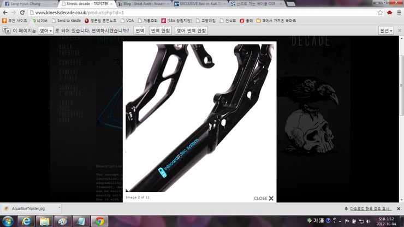Dismiss the translate bar with its X
Image resolution: width=404 pixels, height=227 pixels.
click(400, 31)
